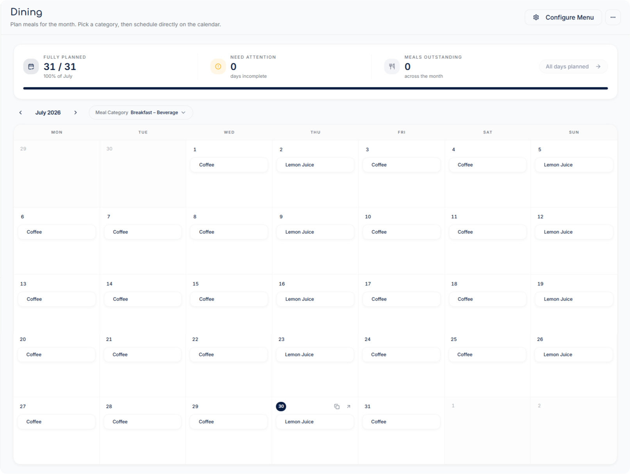
Task: Click the calendar icon beside Fully Planned
Action: (31, 66)
